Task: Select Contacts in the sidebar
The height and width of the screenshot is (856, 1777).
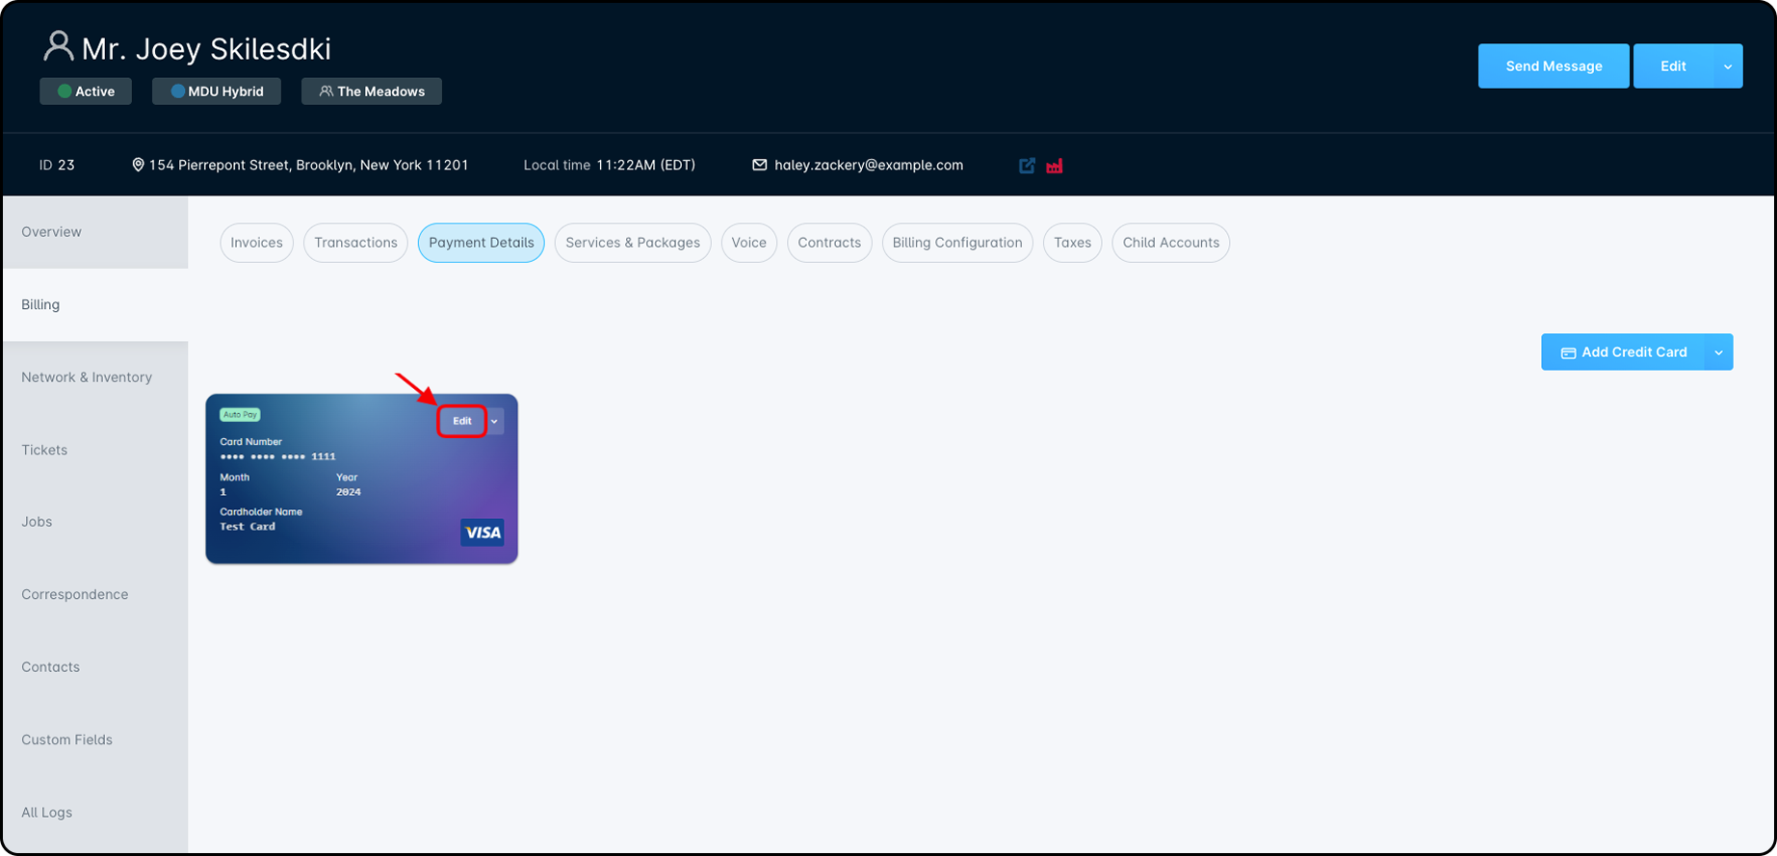Action: tap(95, 667)
